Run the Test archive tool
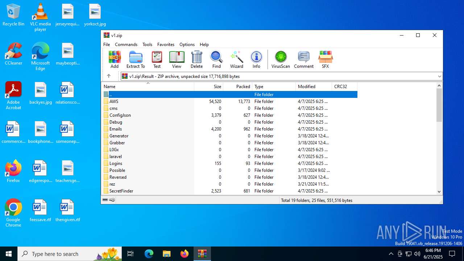 coord(157,59)
